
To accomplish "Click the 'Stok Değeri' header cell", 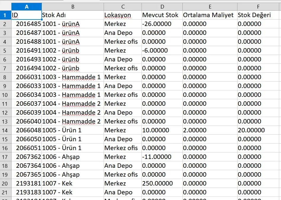I will pos(258,15).
